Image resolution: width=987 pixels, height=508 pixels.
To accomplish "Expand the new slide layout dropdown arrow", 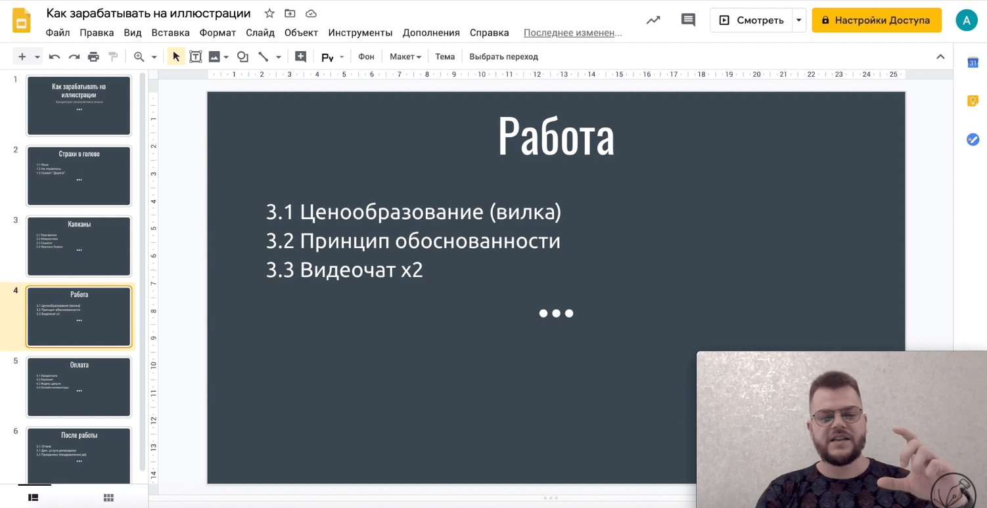I will point(37,57).
